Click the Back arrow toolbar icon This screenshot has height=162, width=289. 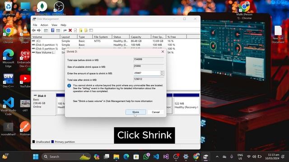coord(34,30)
